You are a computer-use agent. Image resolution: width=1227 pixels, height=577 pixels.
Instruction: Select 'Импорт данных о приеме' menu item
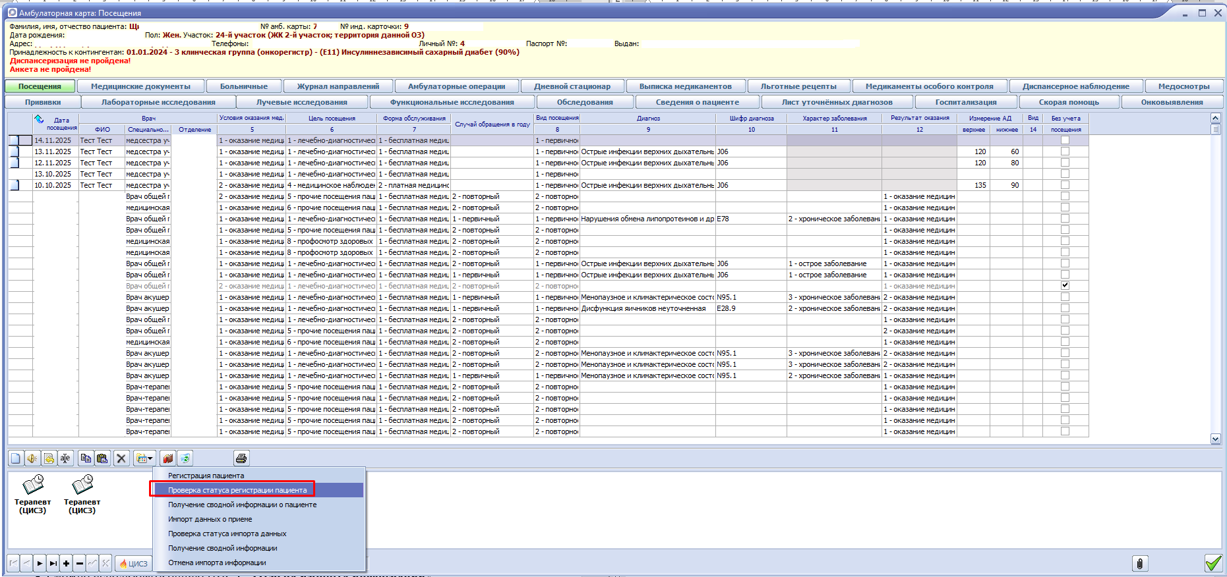(x=210, y=519)
